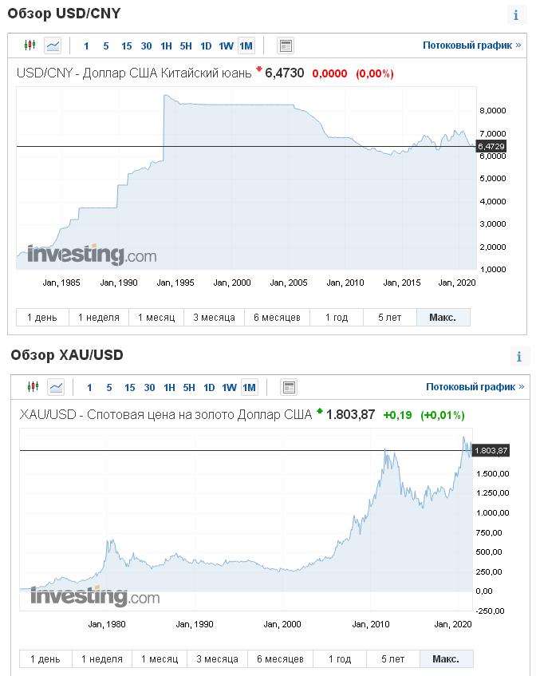The width and height of the screenshot is (536, 676).
Task: Open the USD/CNY technical chart window icon
Action: click(286, 45)
